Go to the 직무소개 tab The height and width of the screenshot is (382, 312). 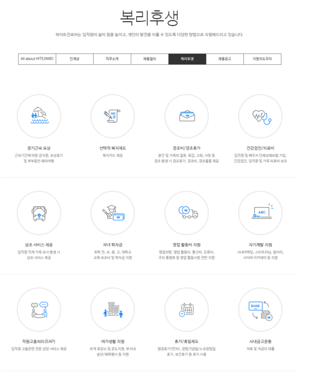click(112, 59)
